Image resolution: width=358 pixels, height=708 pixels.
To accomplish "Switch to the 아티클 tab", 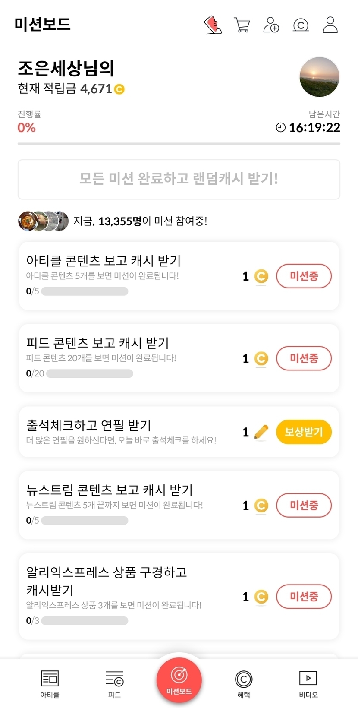I will point(50,684).
